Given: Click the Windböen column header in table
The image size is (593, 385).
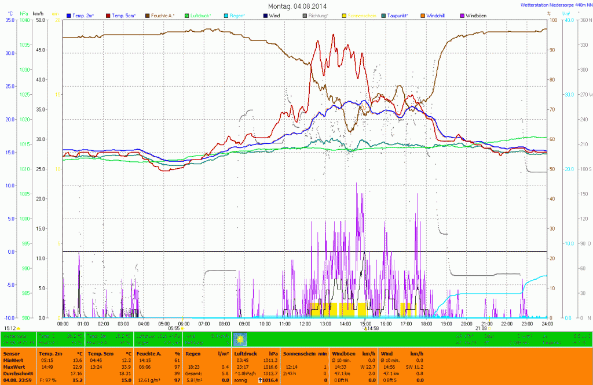Looking at the screenshot, I should [344, 353].
